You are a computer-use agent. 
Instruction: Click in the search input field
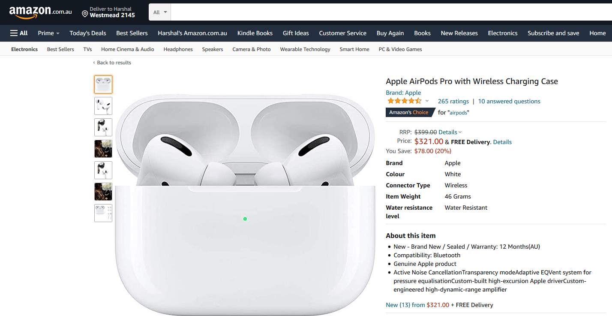click(x=386, y=12)
